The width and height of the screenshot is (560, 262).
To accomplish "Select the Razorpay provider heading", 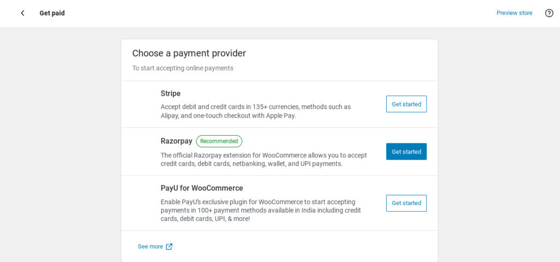I will [177, 141].
